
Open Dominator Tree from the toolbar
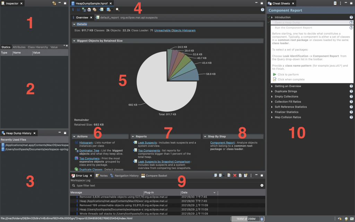tap(84, 9)
